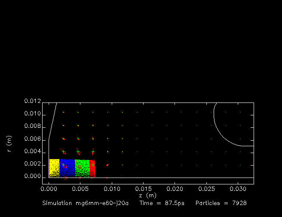
Task: Click the blue particle region in the plot
Action: (67, 168)
